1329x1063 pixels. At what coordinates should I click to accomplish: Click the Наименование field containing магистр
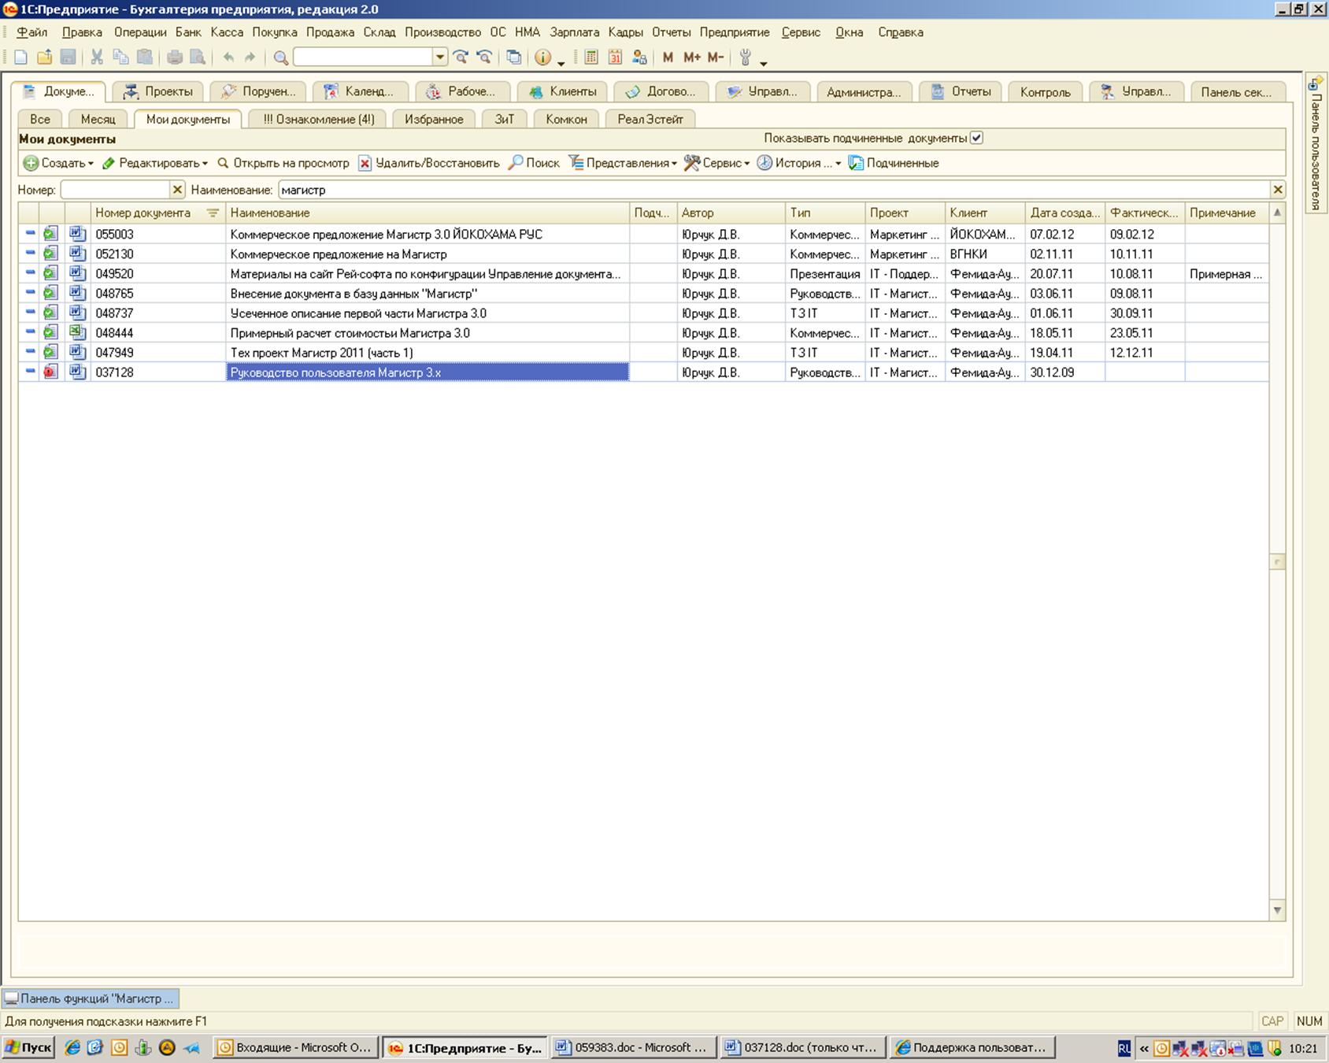[x=774, y=190]
